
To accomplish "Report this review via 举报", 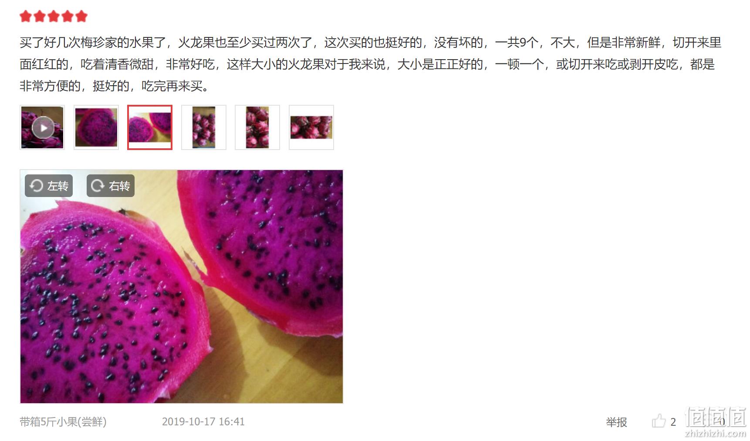I will (x=617, y=422).
